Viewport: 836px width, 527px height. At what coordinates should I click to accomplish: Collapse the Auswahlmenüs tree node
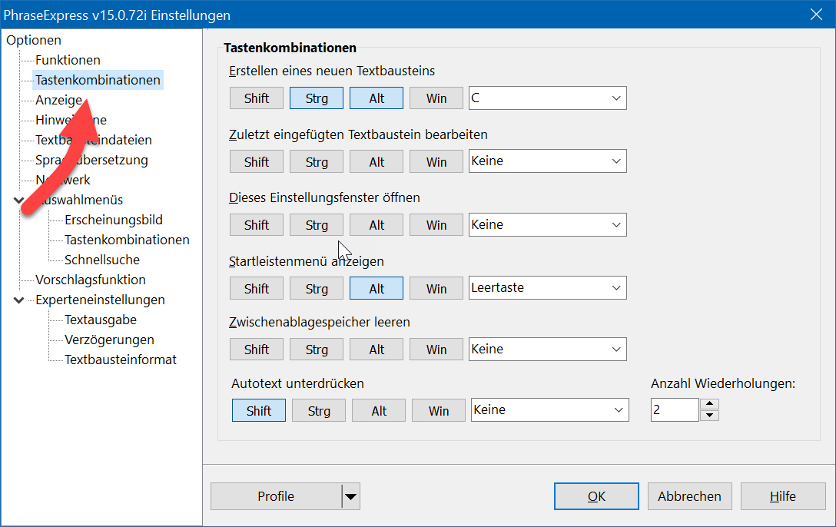pos(18,201)
